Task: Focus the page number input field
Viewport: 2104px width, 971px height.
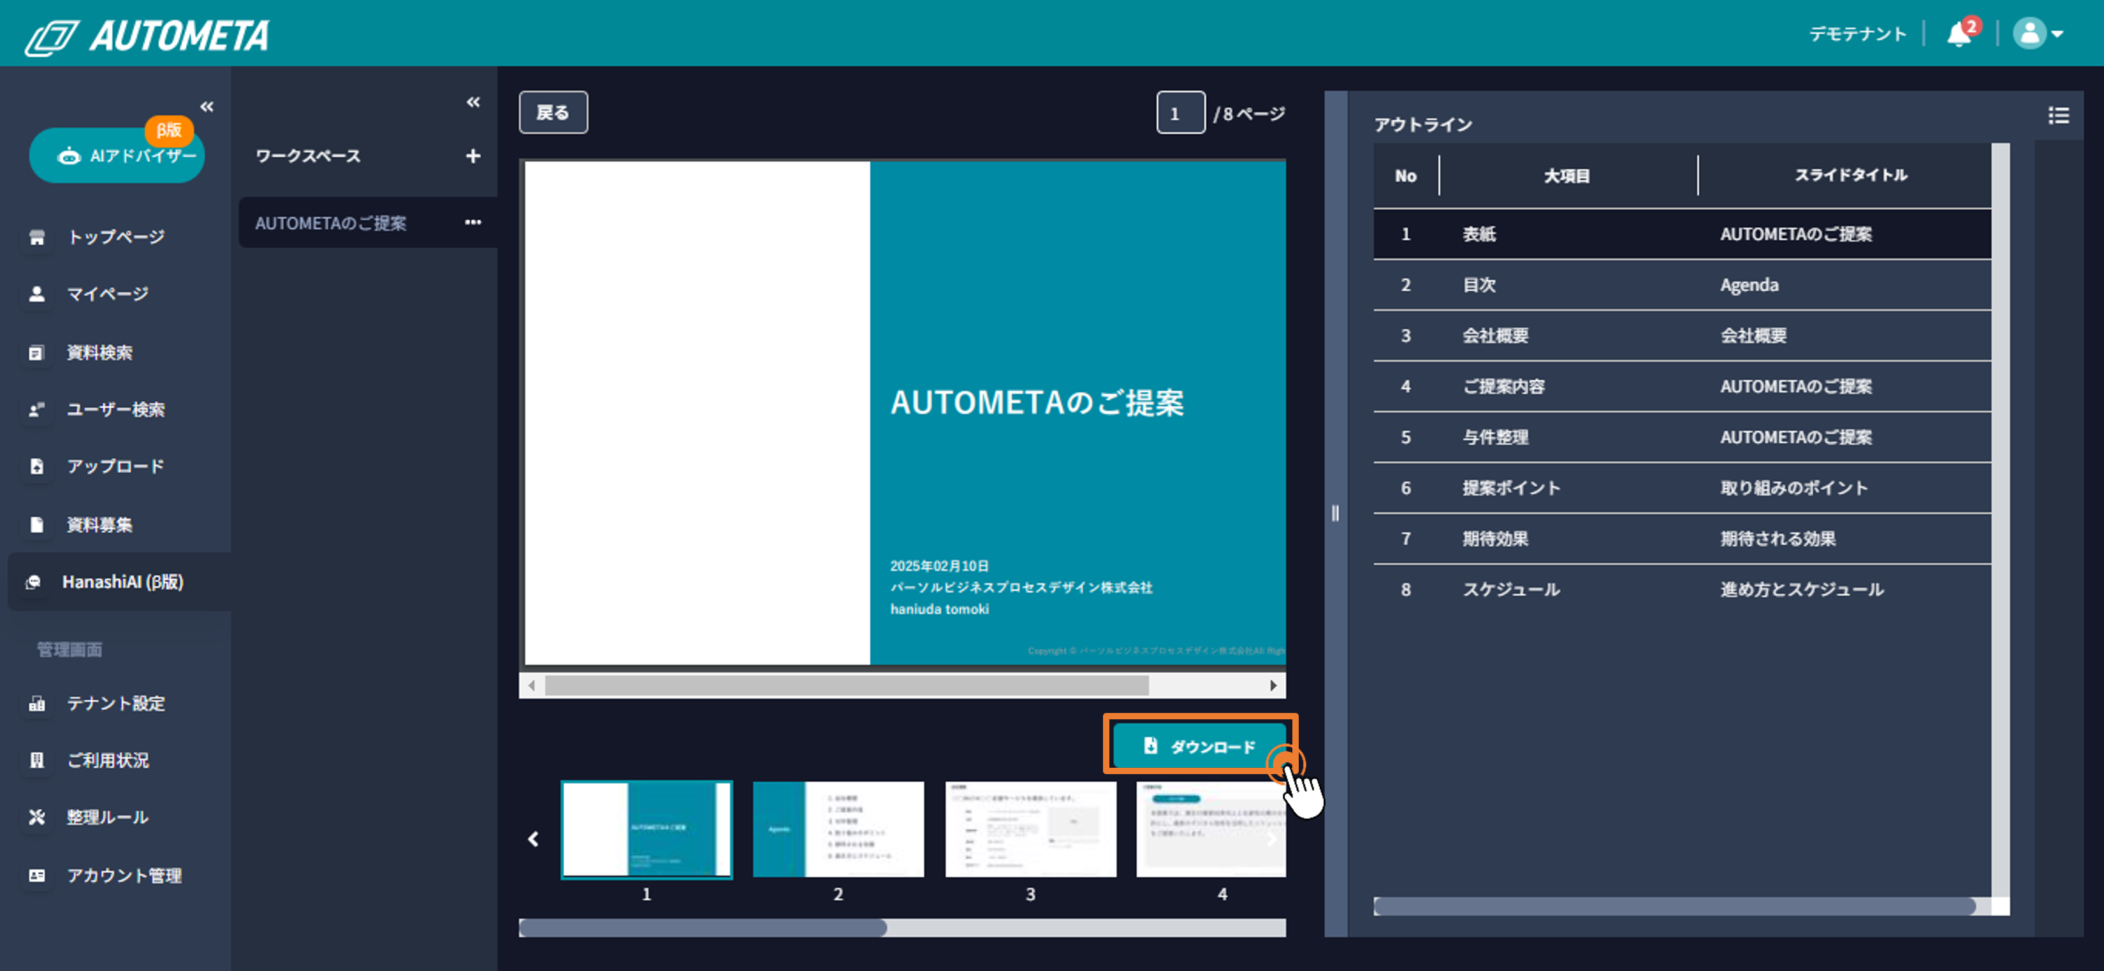Action: (x=1180, y=113)
